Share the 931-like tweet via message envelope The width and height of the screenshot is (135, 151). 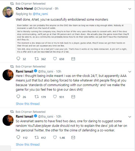click(x=73, y=97)
